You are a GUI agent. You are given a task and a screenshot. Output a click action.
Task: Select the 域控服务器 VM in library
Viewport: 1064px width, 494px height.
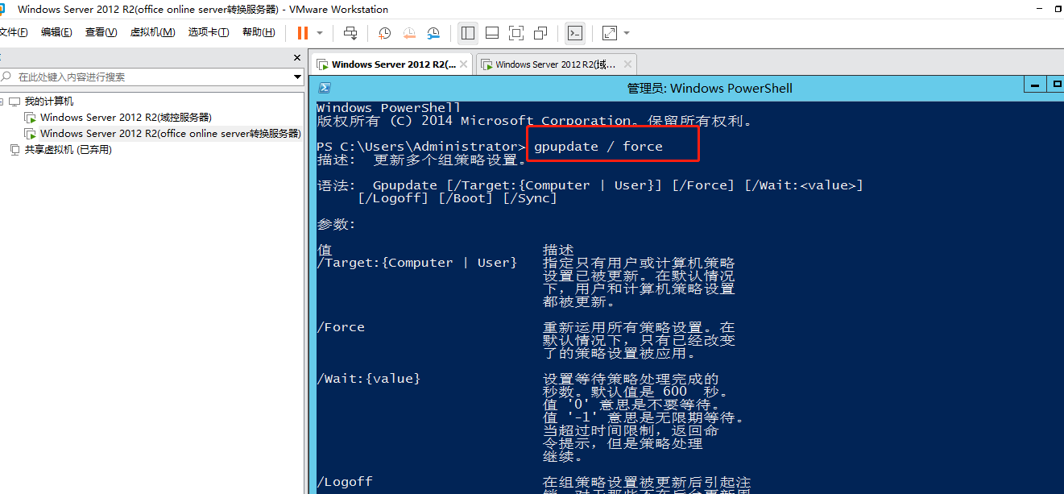(126, 118)
